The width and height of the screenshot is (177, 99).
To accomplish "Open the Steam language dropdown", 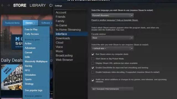I will pos(113,15).
